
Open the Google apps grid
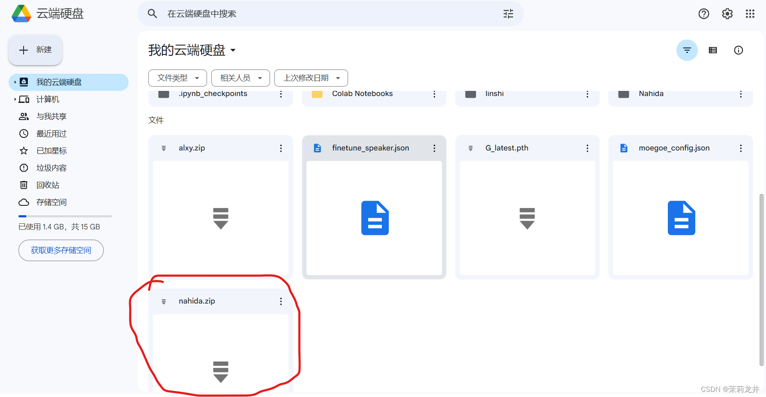(750, 14)
